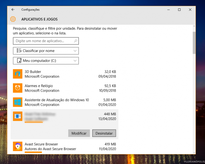Click the 448 MB size value

(110, 114)
